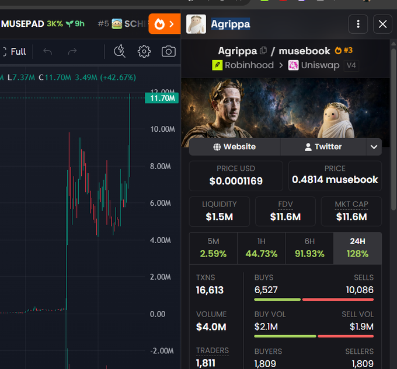
Task: Click the BUY VOL value $2.1M
Action: [266, 327]
